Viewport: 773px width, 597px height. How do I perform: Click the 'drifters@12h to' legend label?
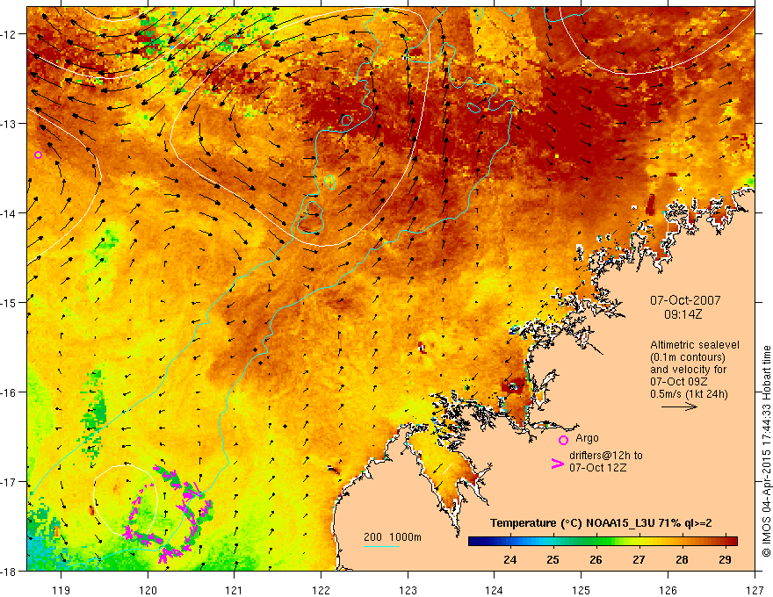(606, 455)
